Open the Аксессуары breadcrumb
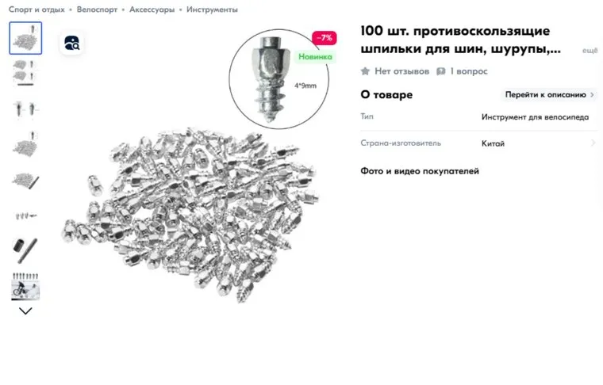603x385 pixels. pos(152,10)
